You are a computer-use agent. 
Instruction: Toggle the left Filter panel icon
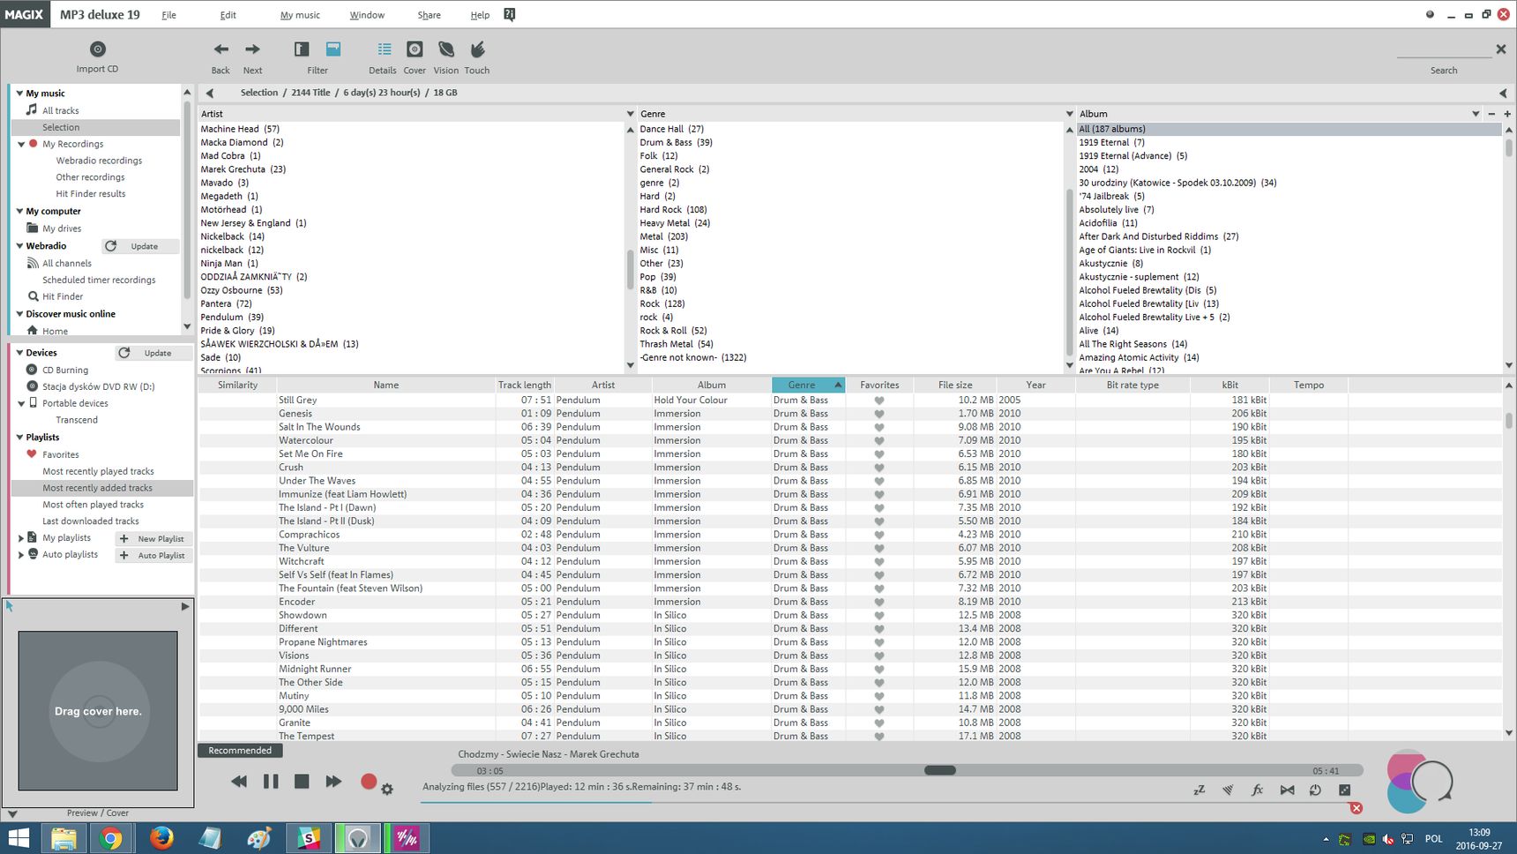click(302, 49)
